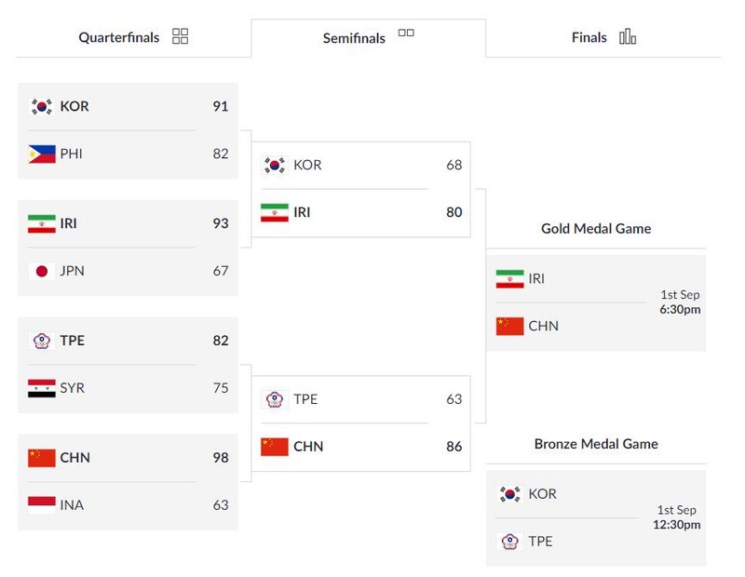Viewport: 745px width, 577px height.
Task: Click the Iran flag in the Gold Medal Game
Action: (x=509, y=279)
